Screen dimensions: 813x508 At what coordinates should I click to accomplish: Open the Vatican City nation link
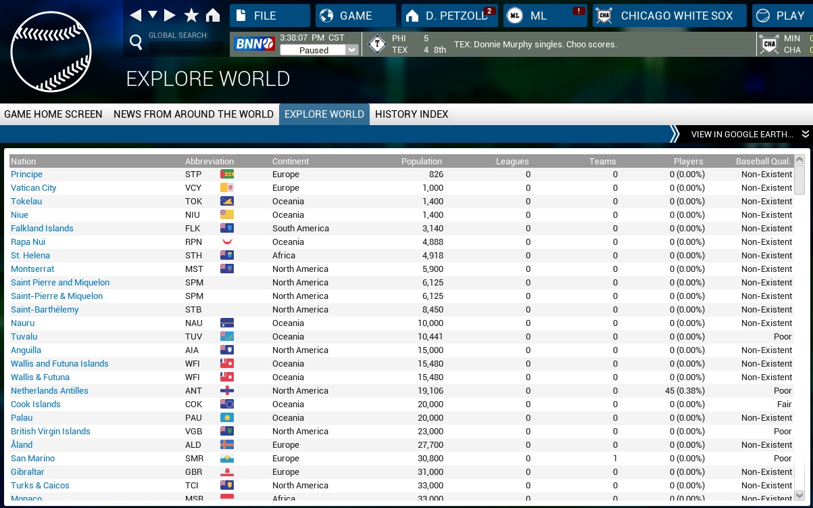pos(34,188)
